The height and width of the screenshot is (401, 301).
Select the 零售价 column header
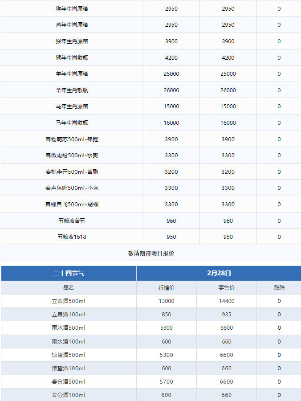(x=227, y=288)
